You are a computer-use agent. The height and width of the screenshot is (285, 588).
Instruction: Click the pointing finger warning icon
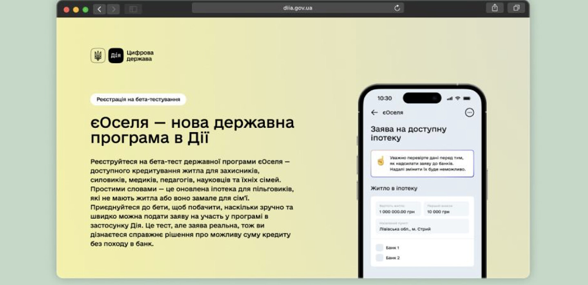tap(381, 161)
